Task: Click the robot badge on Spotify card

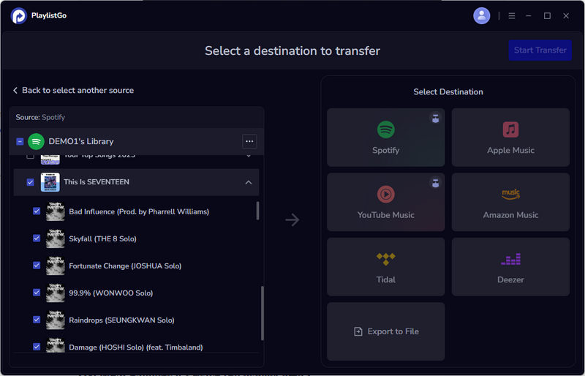Action: click(x=435, y=119)
